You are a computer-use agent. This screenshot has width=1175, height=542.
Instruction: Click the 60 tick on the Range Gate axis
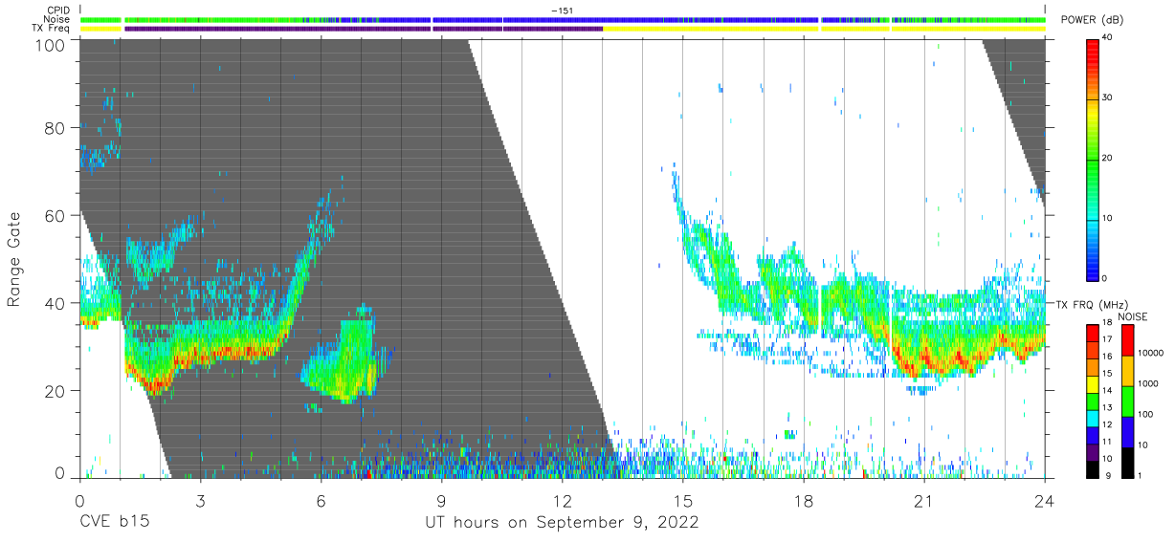click(x=55, y=215)
